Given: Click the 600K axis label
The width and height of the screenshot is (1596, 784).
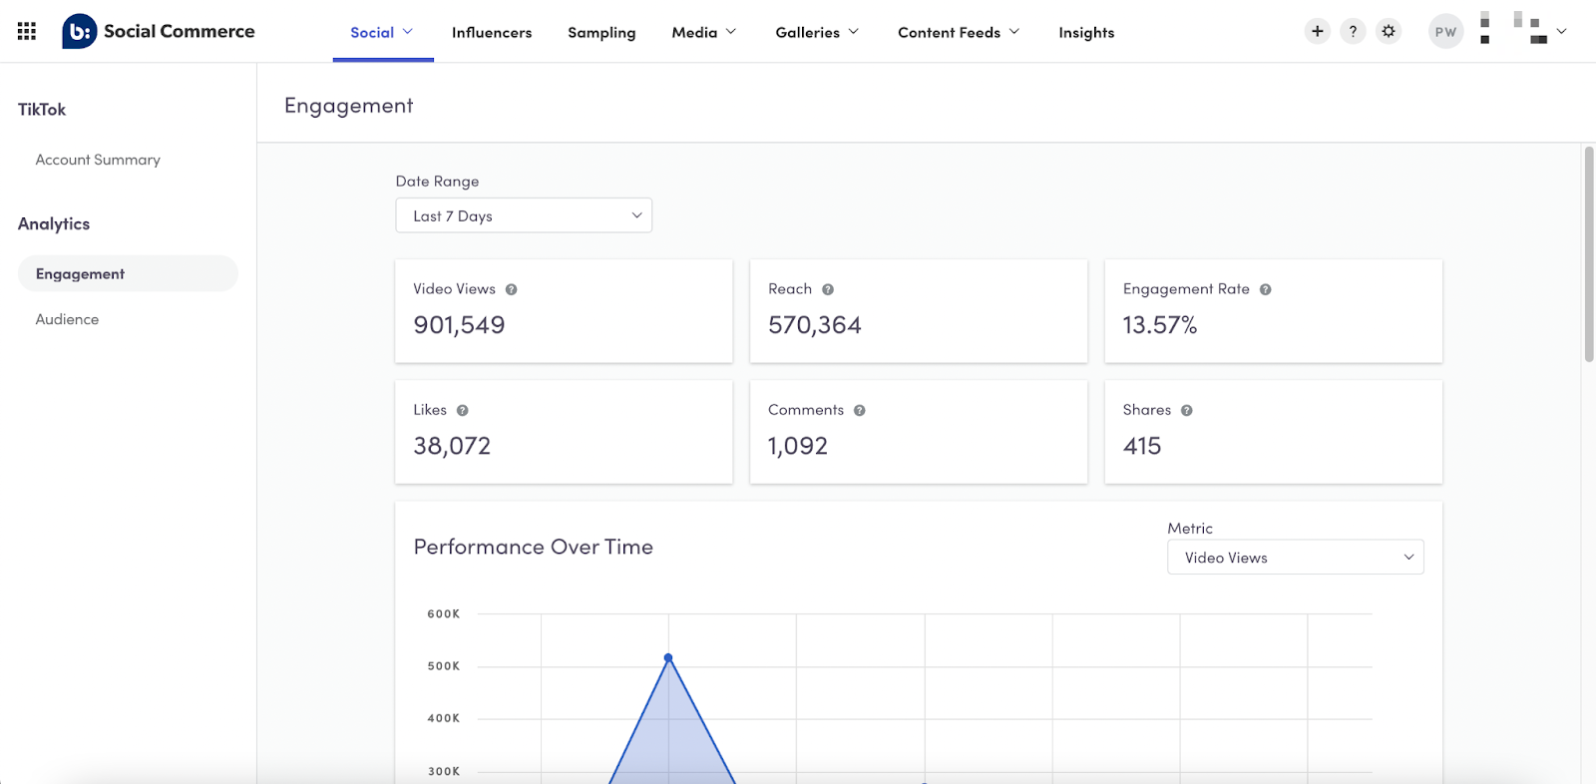Looking at the screenshot, I should tap(444, 614).
